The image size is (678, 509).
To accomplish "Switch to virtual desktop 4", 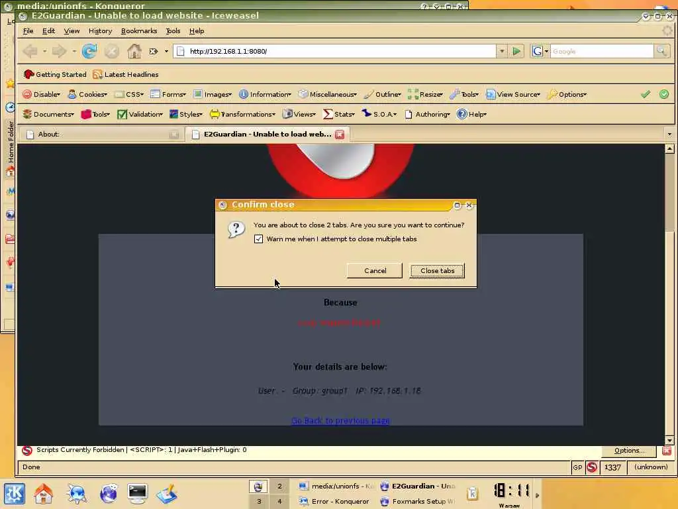I will [x=279, y=501].
